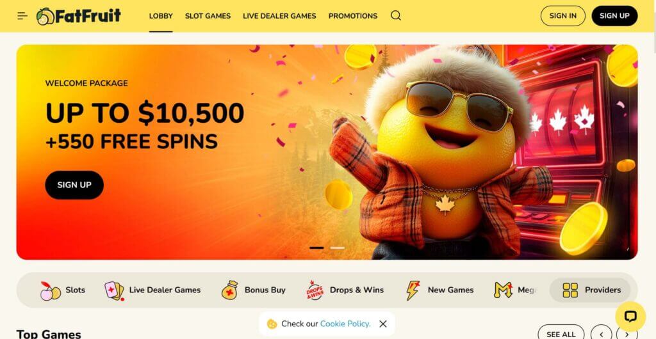The image size is (656, 339).
Task: Switch to second banner slide indicator
Action: (337, 248)
